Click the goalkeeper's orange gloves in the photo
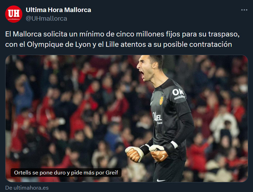 tap(147, 154)
